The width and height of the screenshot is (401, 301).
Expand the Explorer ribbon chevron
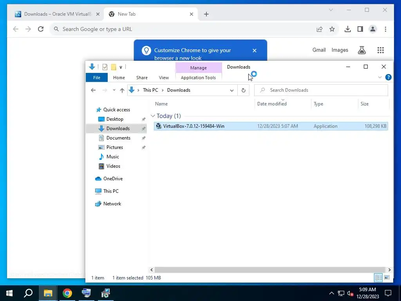coord(380,77)
